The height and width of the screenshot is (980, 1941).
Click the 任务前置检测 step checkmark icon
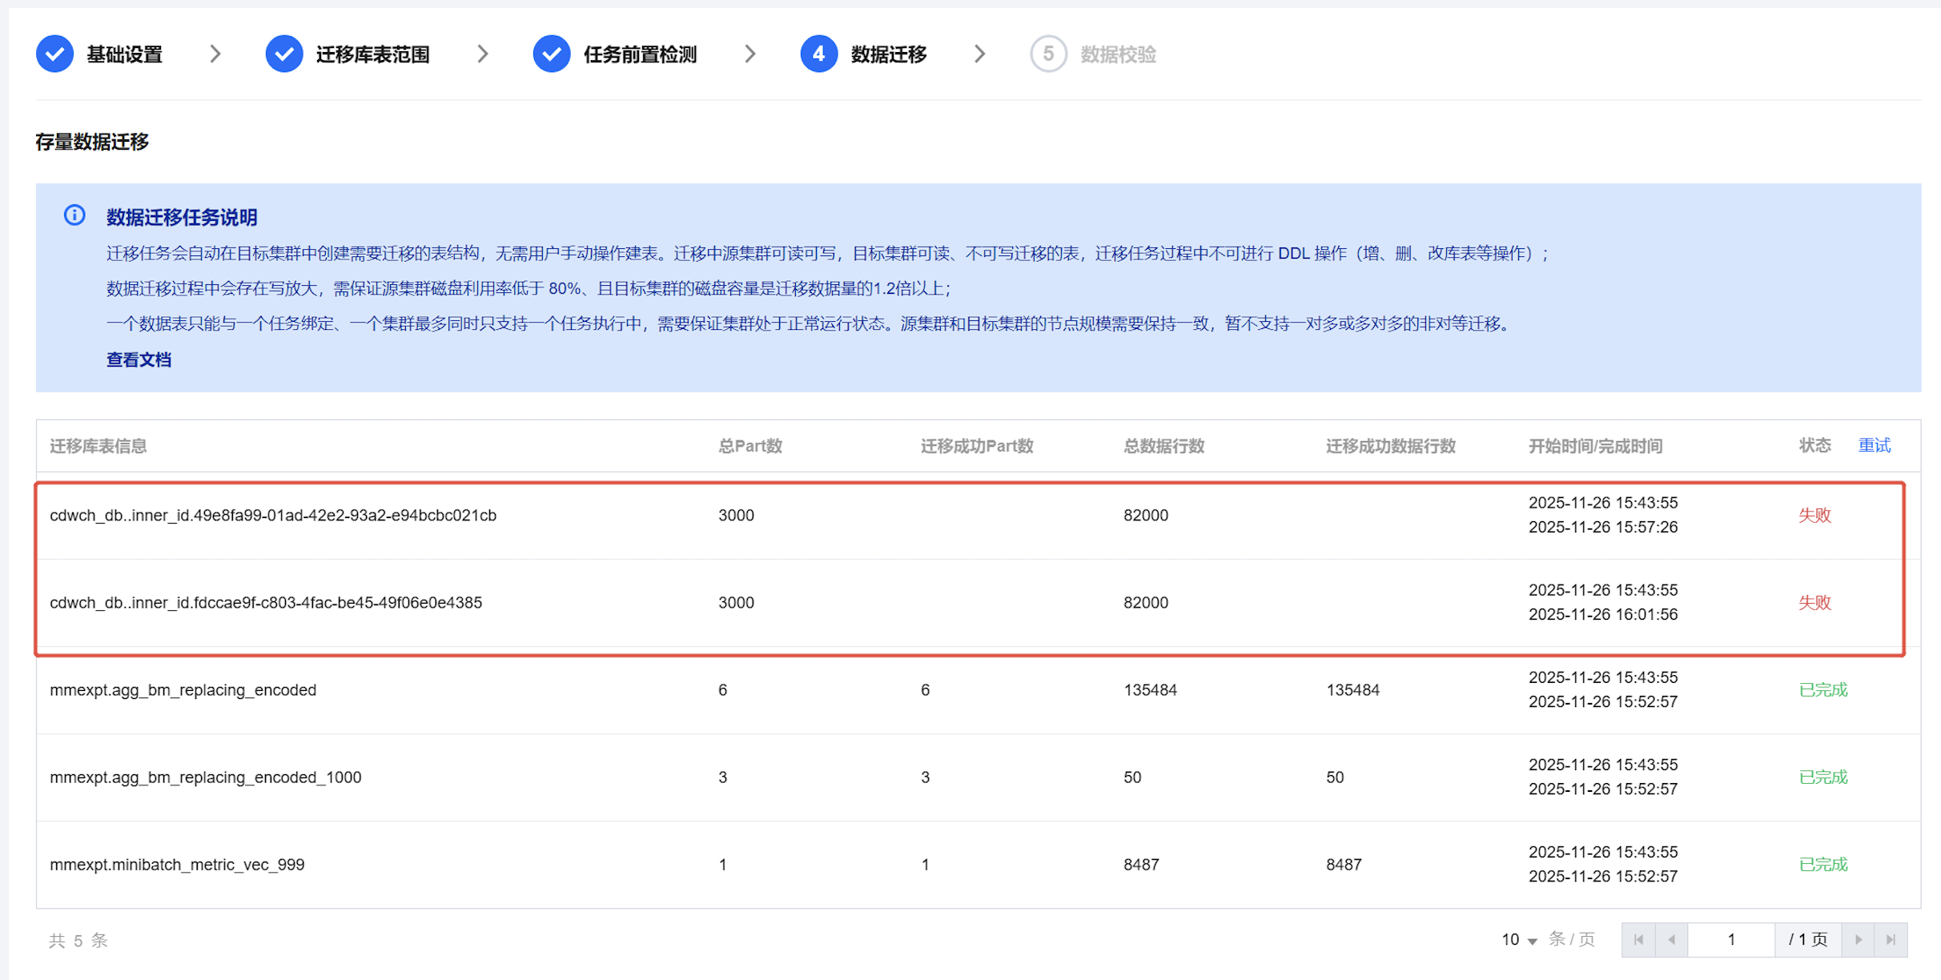[551, 54]
